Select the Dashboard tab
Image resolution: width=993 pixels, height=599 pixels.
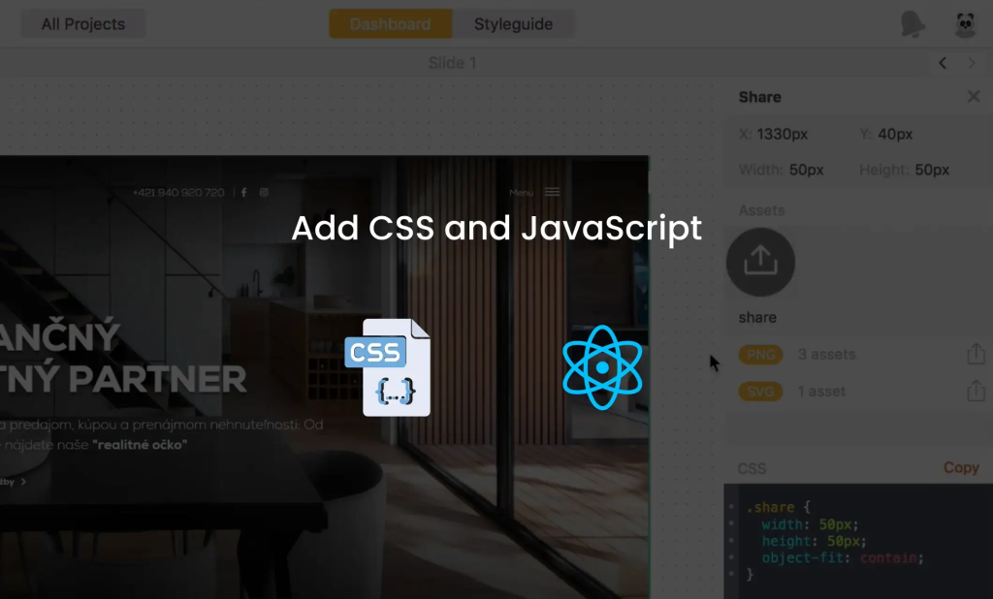[x=390, y=23]
